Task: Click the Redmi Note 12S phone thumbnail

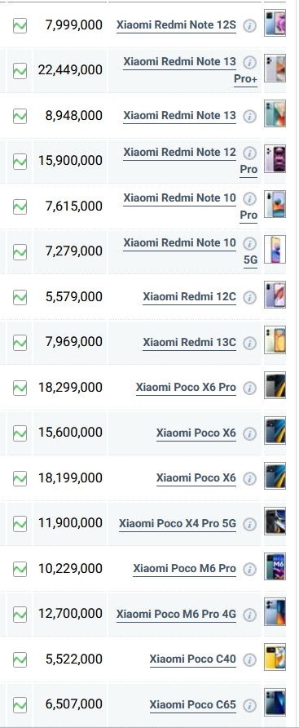Action: pyautogui.click(x=275, y=23)
